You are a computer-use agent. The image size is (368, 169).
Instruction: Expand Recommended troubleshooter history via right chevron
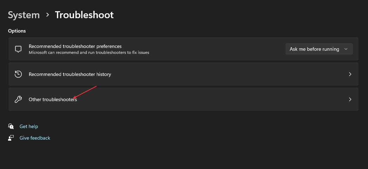click(350, 74)
